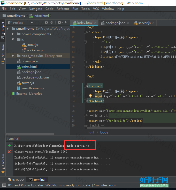
Task: Click the body breadcrumb below editor
Action: (x=104, y=132)
